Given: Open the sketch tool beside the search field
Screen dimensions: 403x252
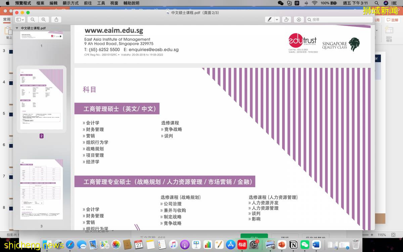Looking at the screenshot, I should [299, 19].
